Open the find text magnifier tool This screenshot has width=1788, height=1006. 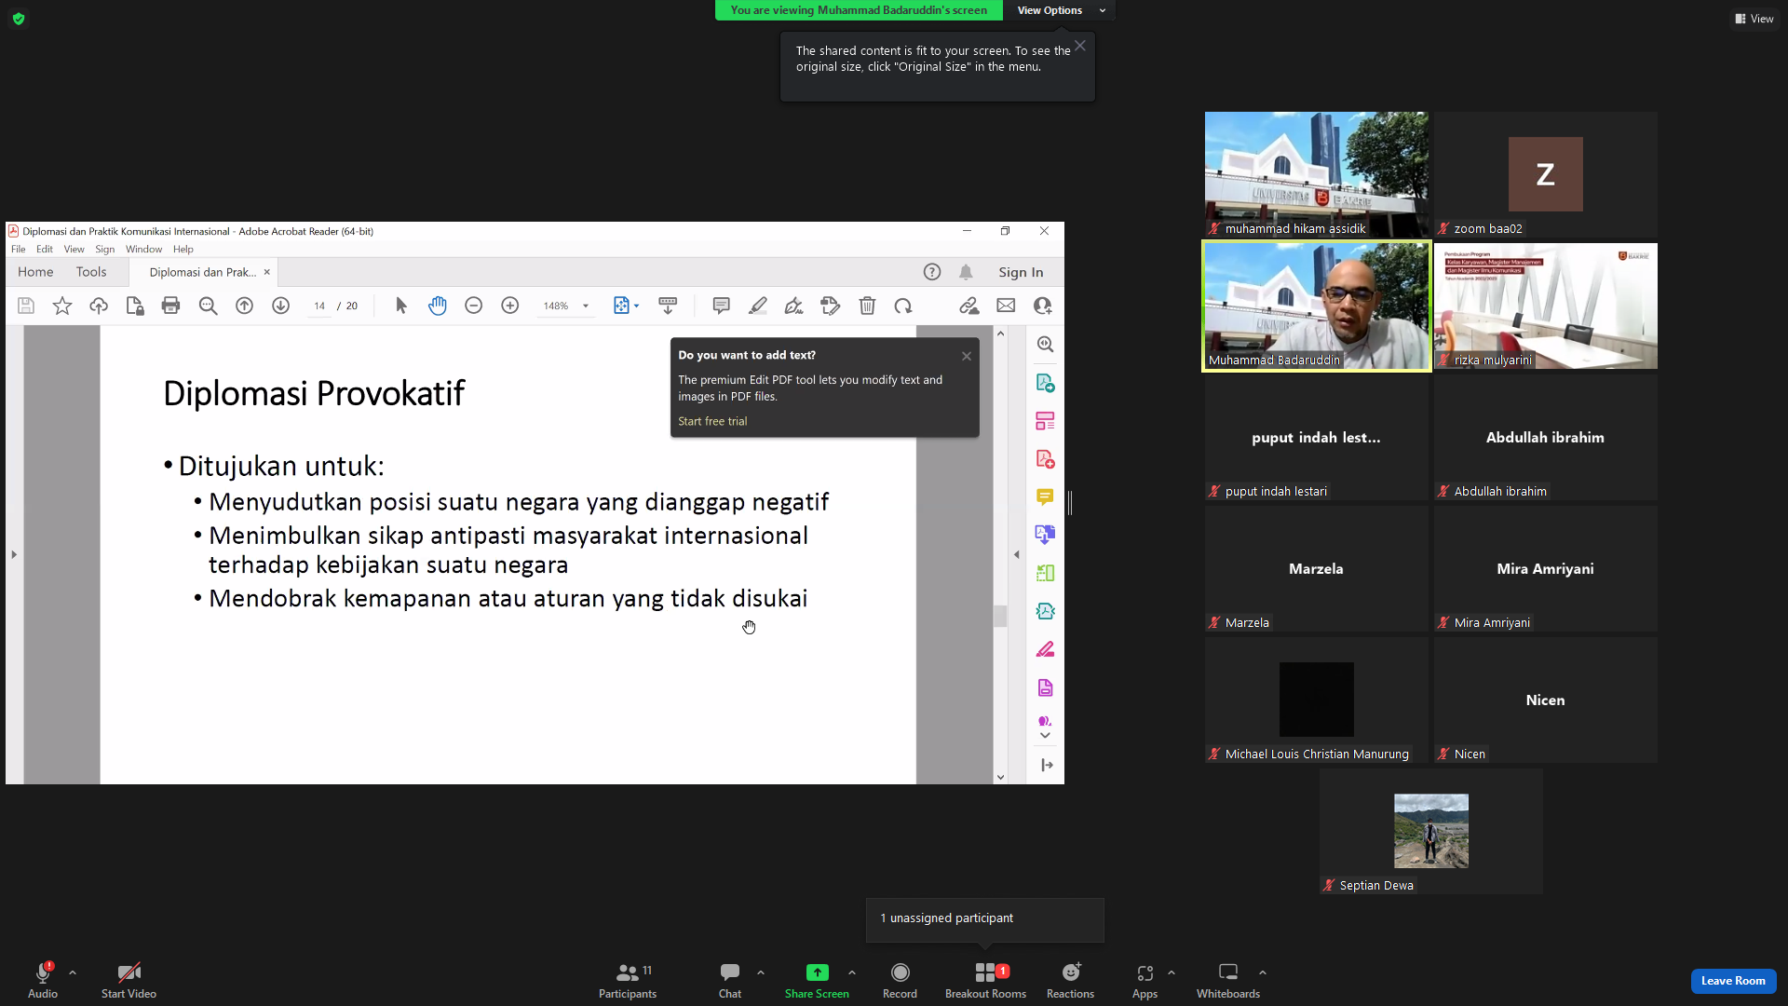[208, 306]
